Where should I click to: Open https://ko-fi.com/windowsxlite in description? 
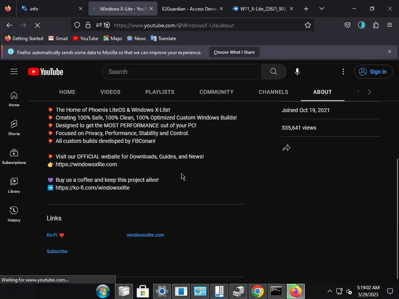[93, 188]
